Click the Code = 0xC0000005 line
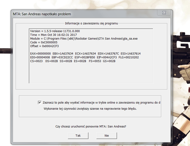The image size is (190, 146). tap(44, 42)
